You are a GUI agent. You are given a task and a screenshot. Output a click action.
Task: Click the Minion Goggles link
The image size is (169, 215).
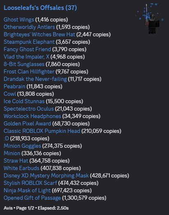pyautogui.click(x=22, y=146)
